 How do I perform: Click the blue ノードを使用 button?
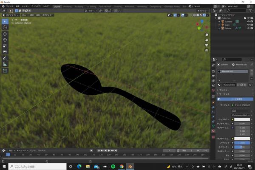point(235,99)
